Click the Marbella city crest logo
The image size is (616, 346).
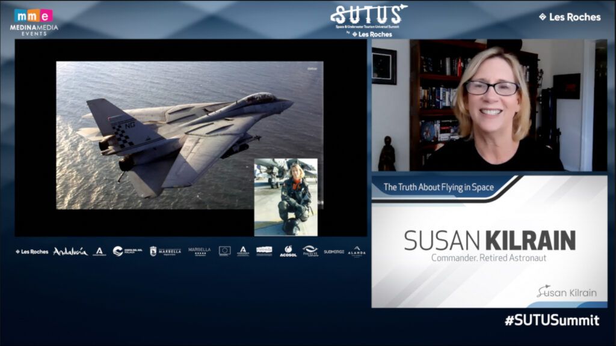click(x=165, y=252)
